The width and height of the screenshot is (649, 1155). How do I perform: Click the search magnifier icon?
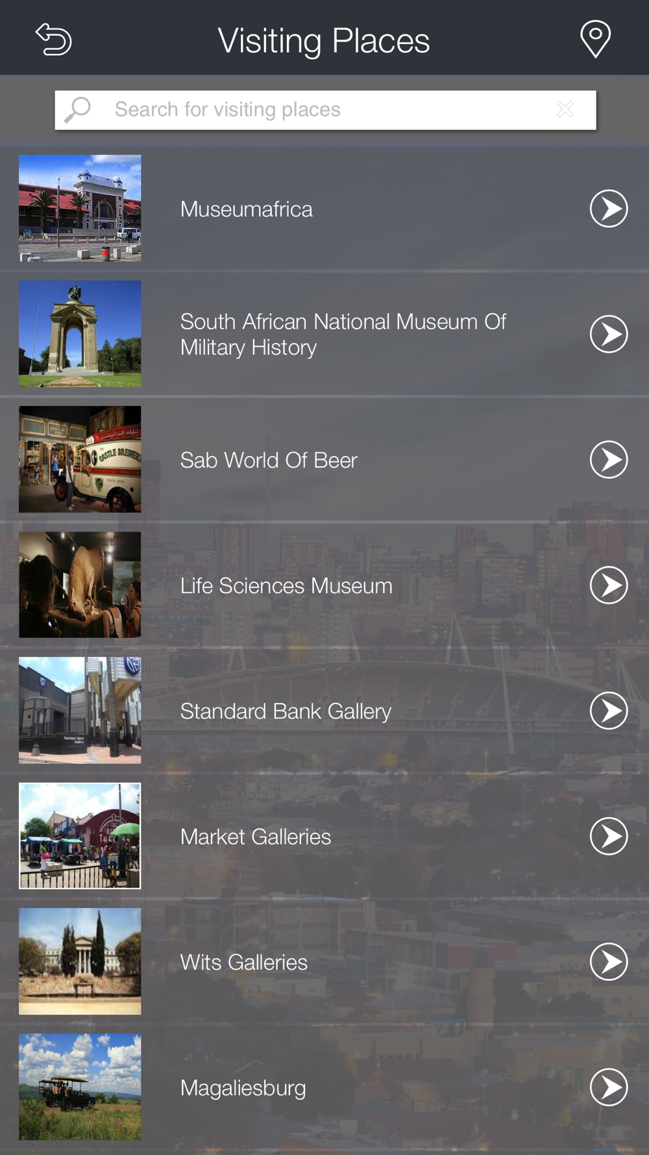click(x=78, y=110)
